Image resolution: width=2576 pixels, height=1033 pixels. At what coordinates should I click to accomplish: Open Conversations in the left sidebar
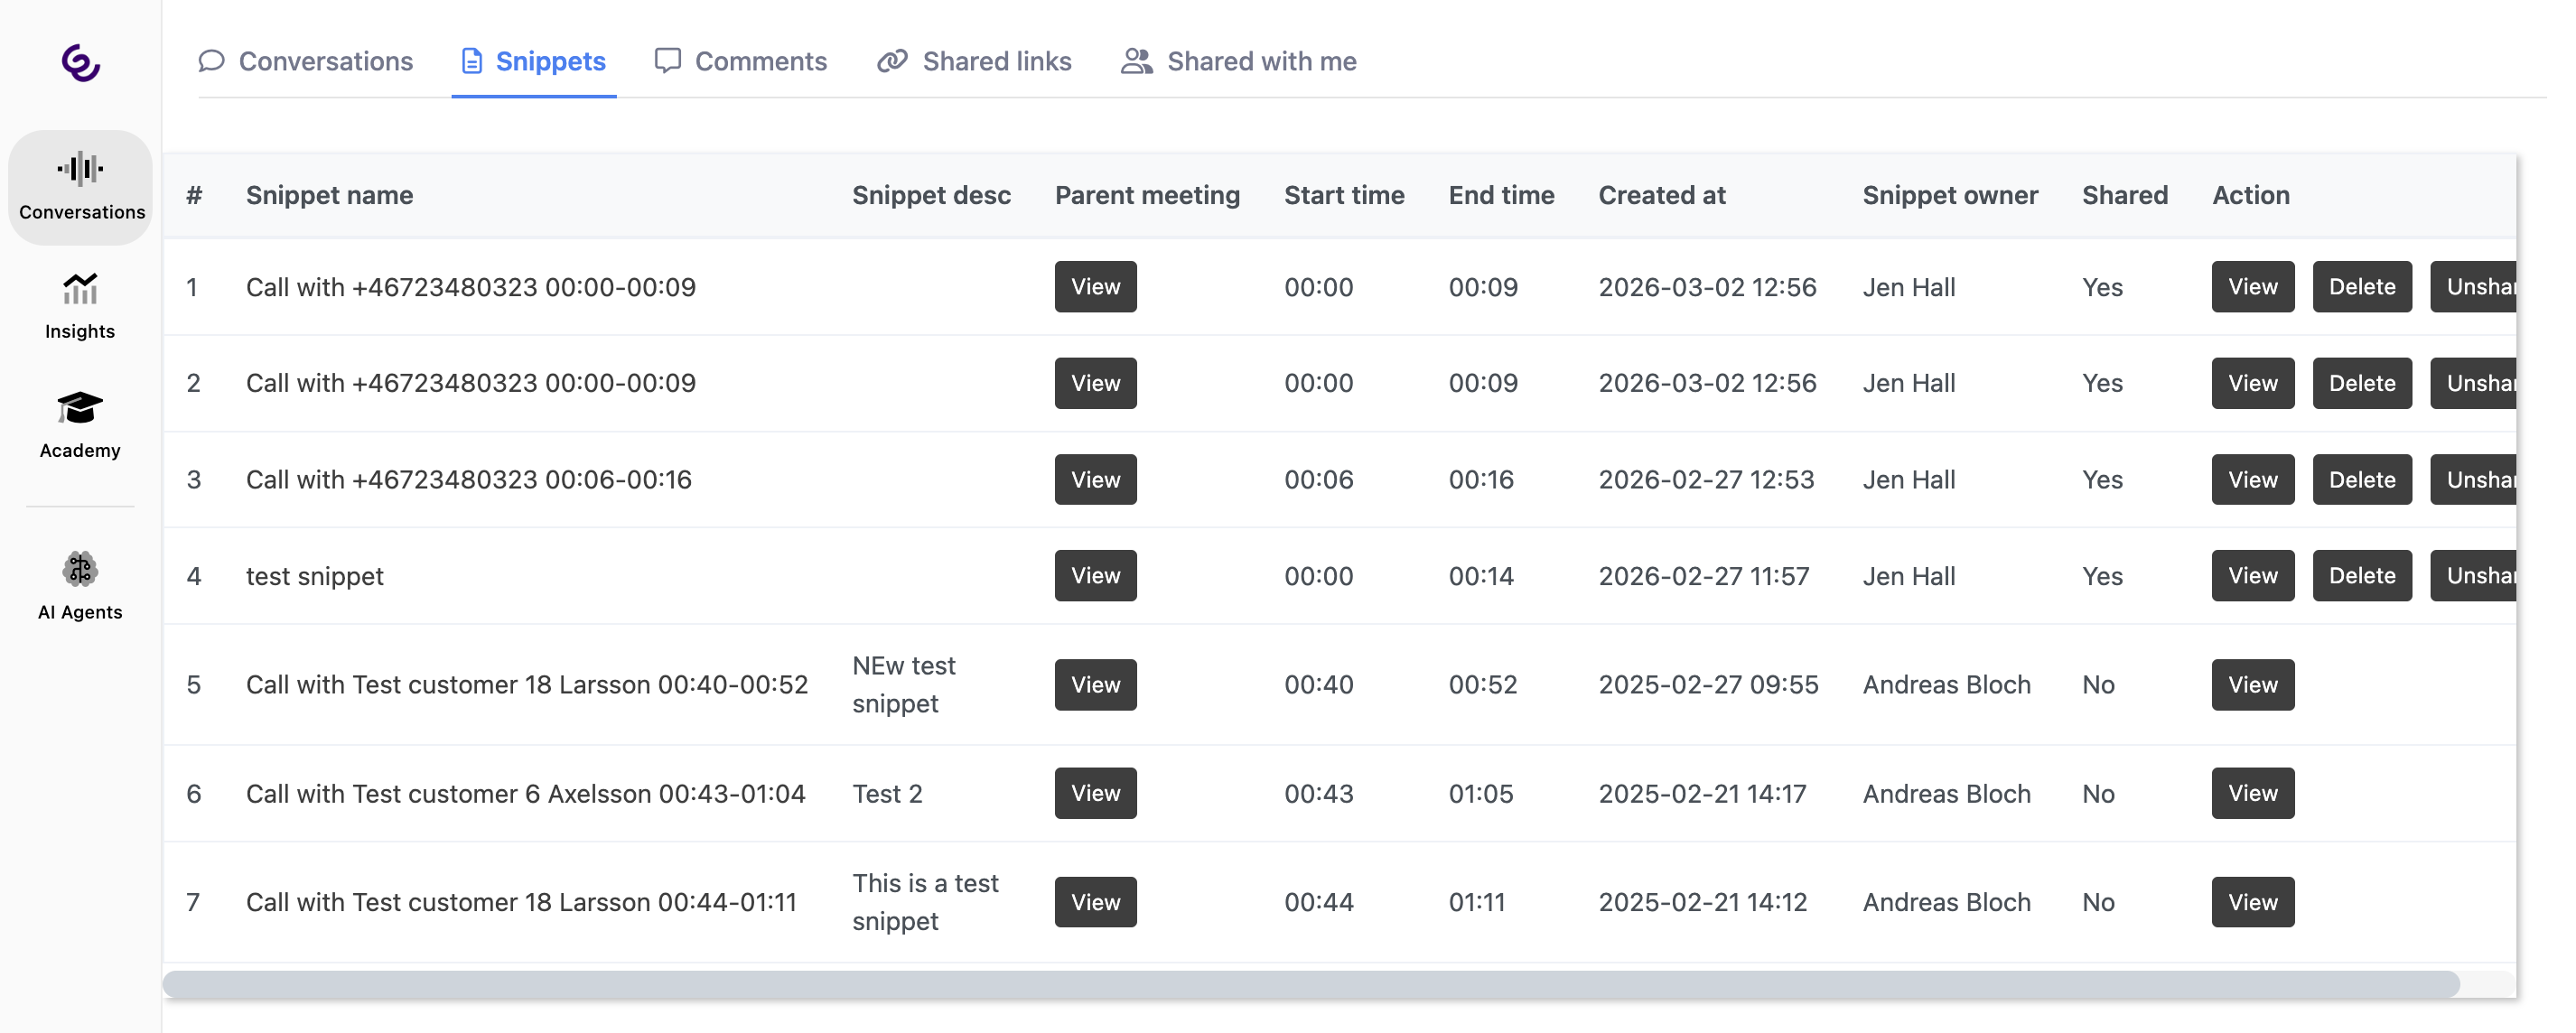80,187
